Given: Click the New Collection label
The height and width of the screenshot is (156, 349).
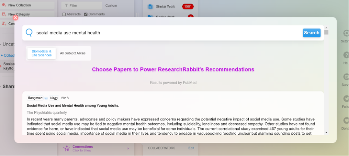Looking at the screenshot, I should [x=20, y=5].
